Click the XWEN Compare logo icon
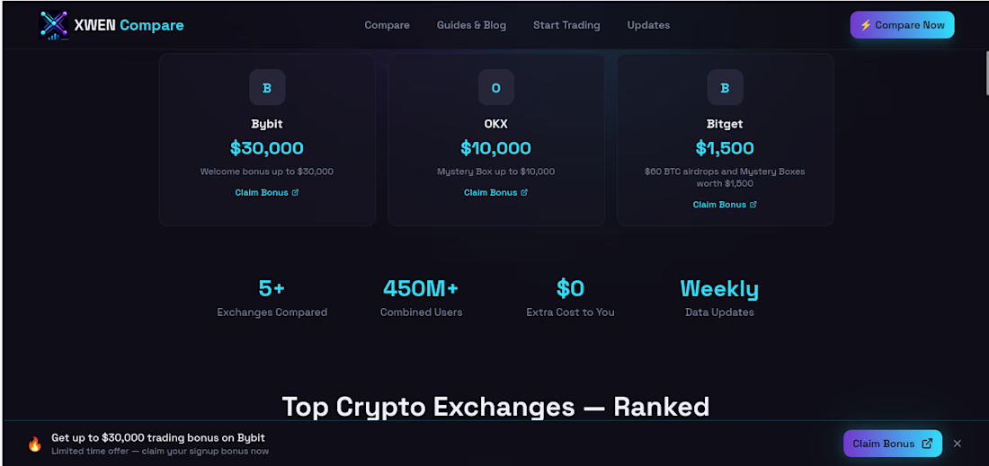 pyautogui.click(x=54, y=25)
